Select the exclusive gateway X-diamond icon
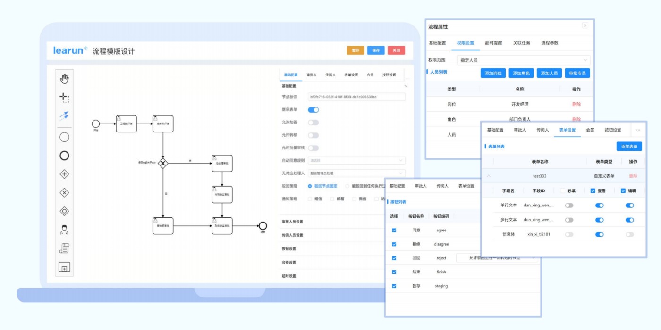The height and width of the screenshot is (330, 661). click(64, 192)
